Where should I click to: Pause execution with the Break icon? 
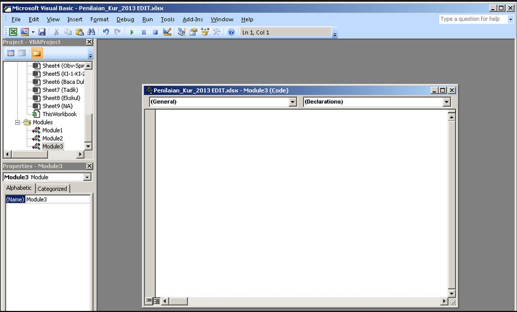click(x=143, y=31)
